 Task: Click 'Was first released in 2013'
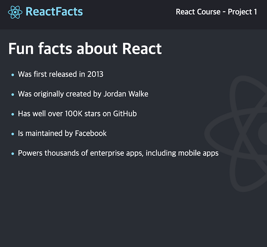click(x=61, y=74)
